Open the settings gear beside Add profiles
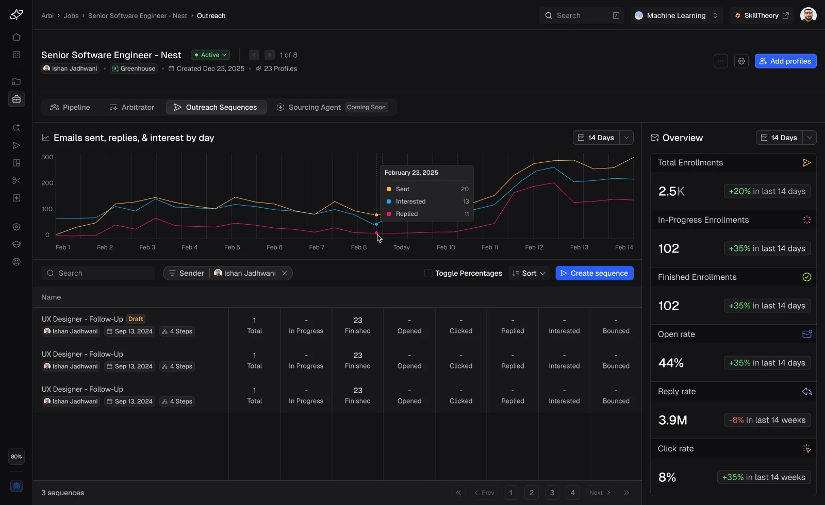Screen dimensions: 825x505 coord(741,61)
